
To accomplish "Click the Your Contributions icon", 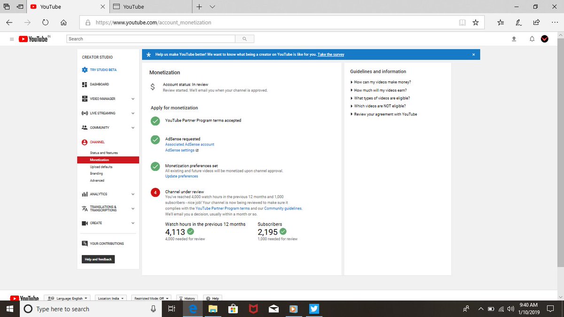I will coord(85,244).
